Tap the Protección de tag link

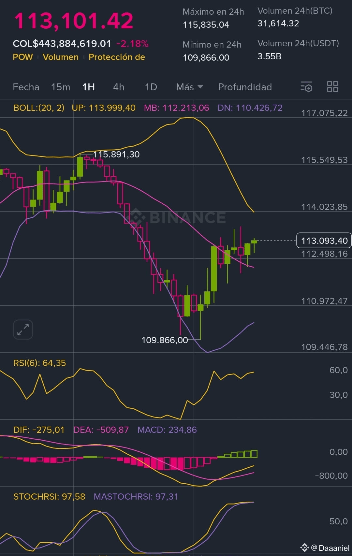(x=117, y=57)
